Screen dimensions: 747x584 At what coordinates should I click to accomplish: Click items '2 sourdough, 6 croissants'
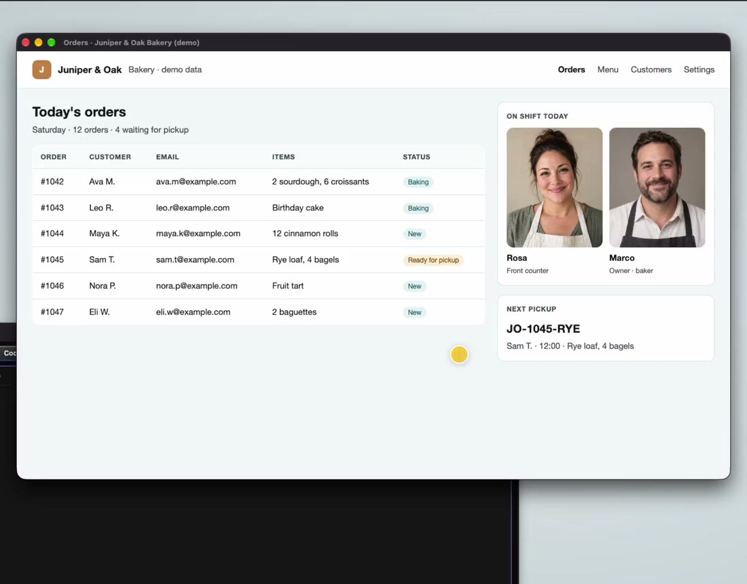[320, 181]
